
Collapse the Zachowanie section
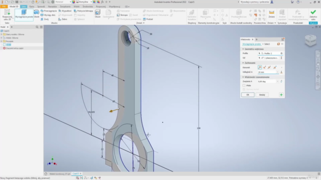click(x=243, y=63)
